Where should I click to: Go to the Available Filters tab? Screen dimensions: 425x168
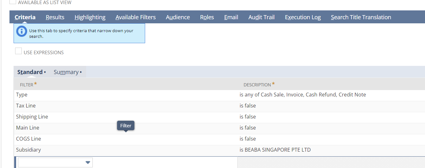(x=135, y=17)
